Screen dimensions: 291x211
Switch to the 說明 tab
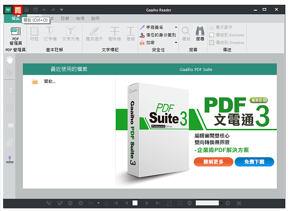pos(95,19)
